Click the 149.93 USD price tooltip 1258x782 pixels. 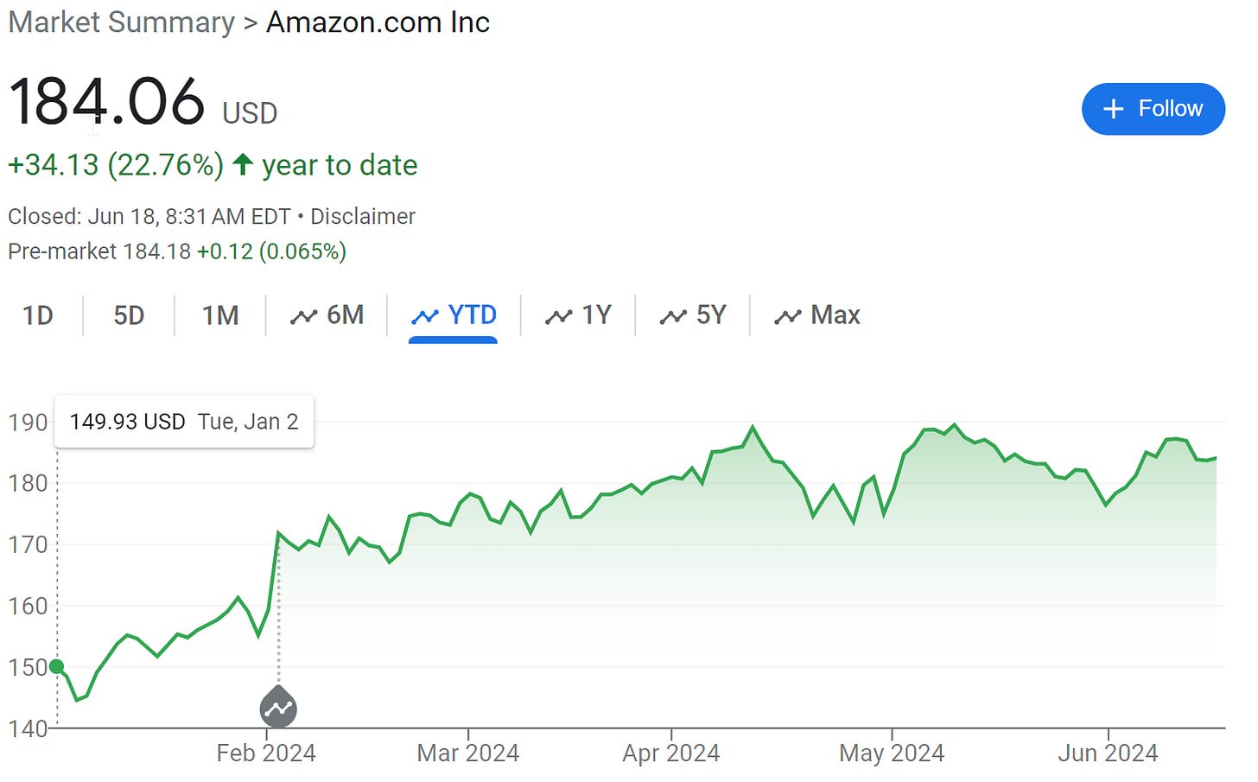coord(184,422)
